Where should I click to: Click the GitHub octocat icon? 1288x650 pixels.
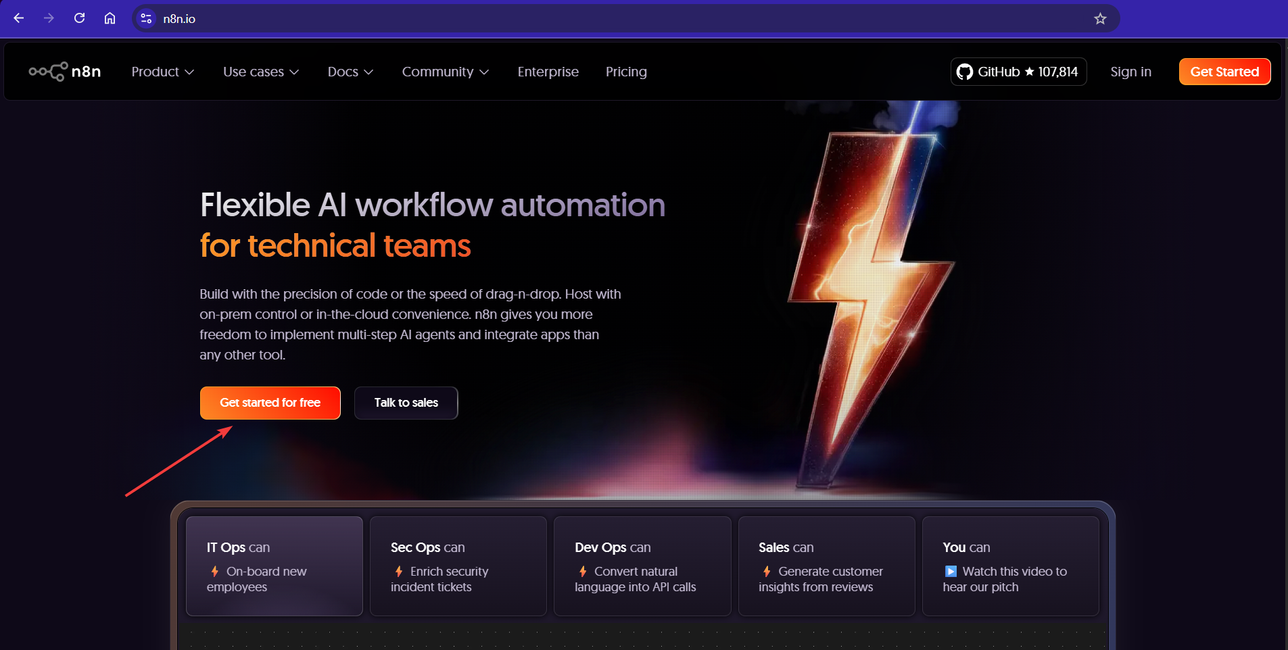[964, 71]
